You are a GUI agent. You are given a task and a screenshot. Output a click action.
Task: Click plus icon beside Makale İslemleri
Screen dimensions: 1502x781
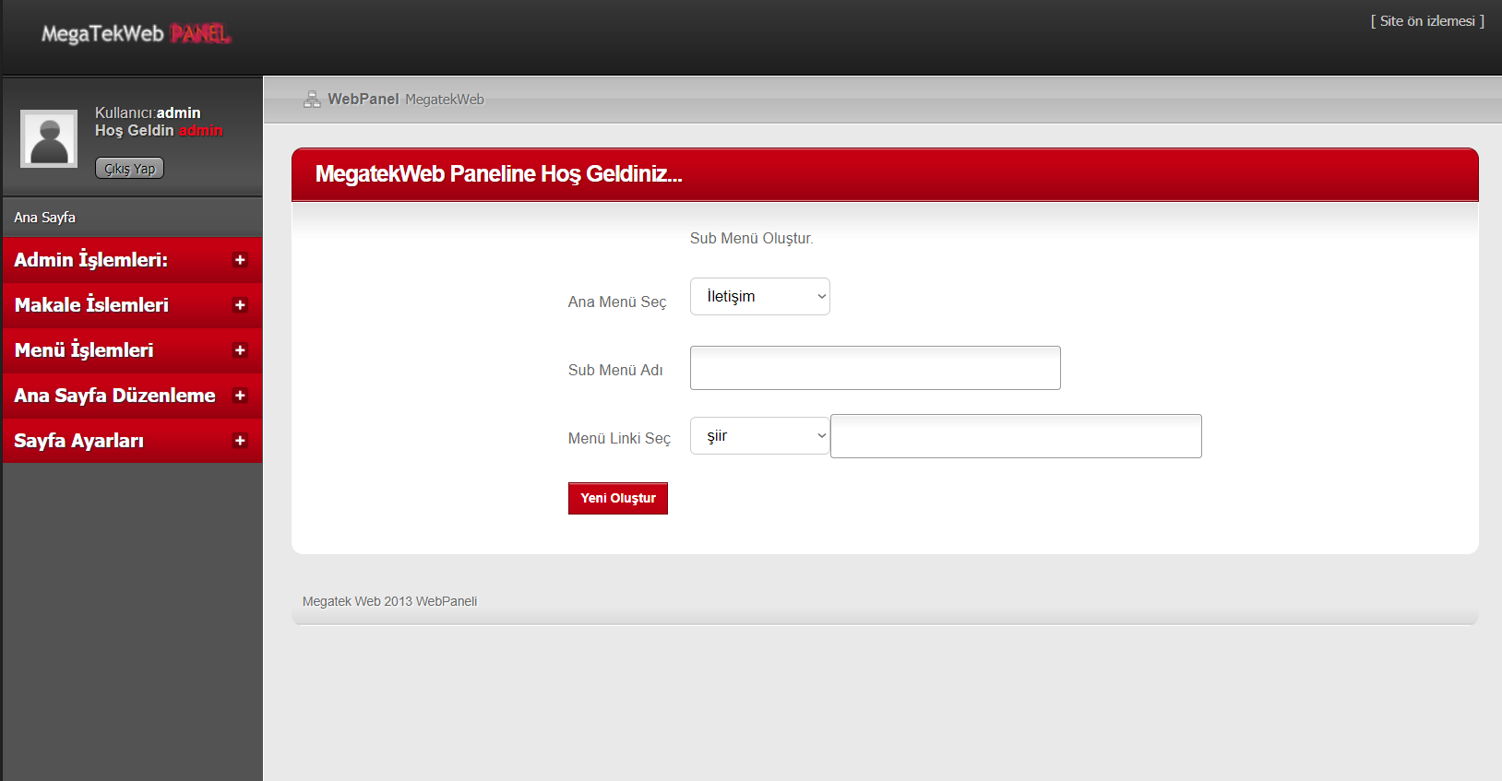pos(240,305)
